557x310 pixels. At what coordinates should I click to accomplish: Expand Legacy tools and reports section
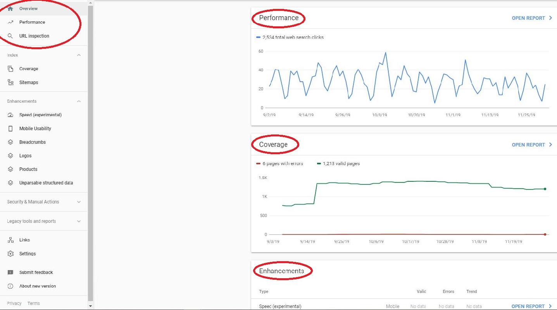point(79,221)
